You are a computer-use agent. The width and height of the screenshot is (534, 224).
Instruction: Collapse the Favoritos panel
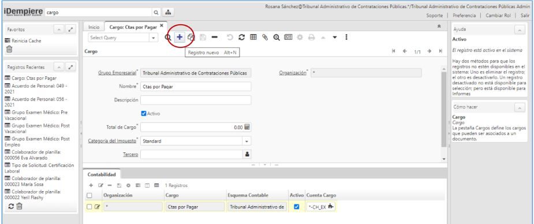tap(59, 30)
